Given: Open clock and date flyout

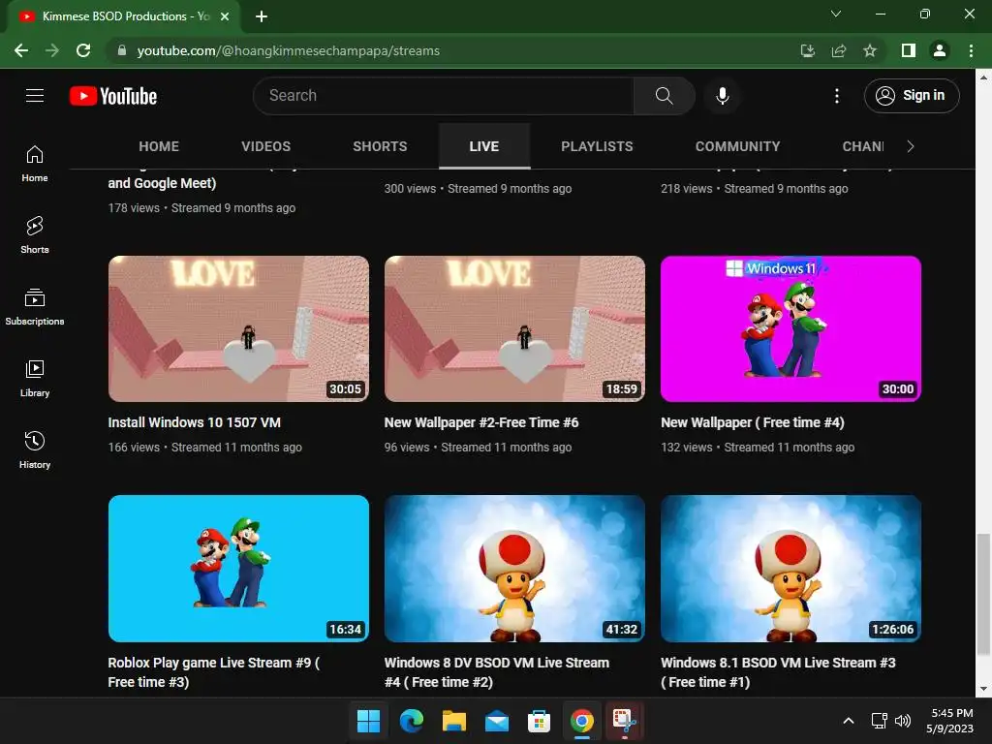Looking at the screenshot, I should tap(950, 721).
